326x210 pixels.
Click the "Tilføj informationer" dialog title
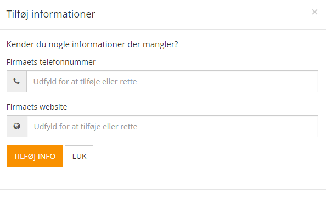(51, 14)
